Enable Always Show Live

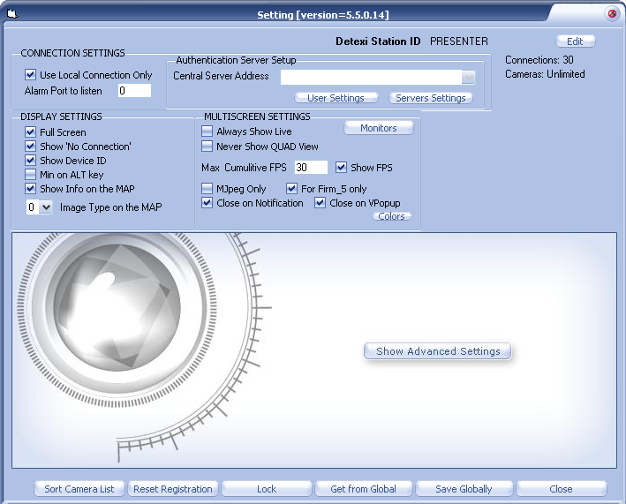pyautogui.click(x=207, y=132)
